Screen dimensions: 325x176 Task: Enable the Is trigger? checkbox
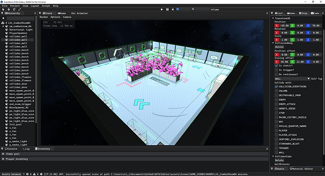pyautogui.click(x=276, y=70)
